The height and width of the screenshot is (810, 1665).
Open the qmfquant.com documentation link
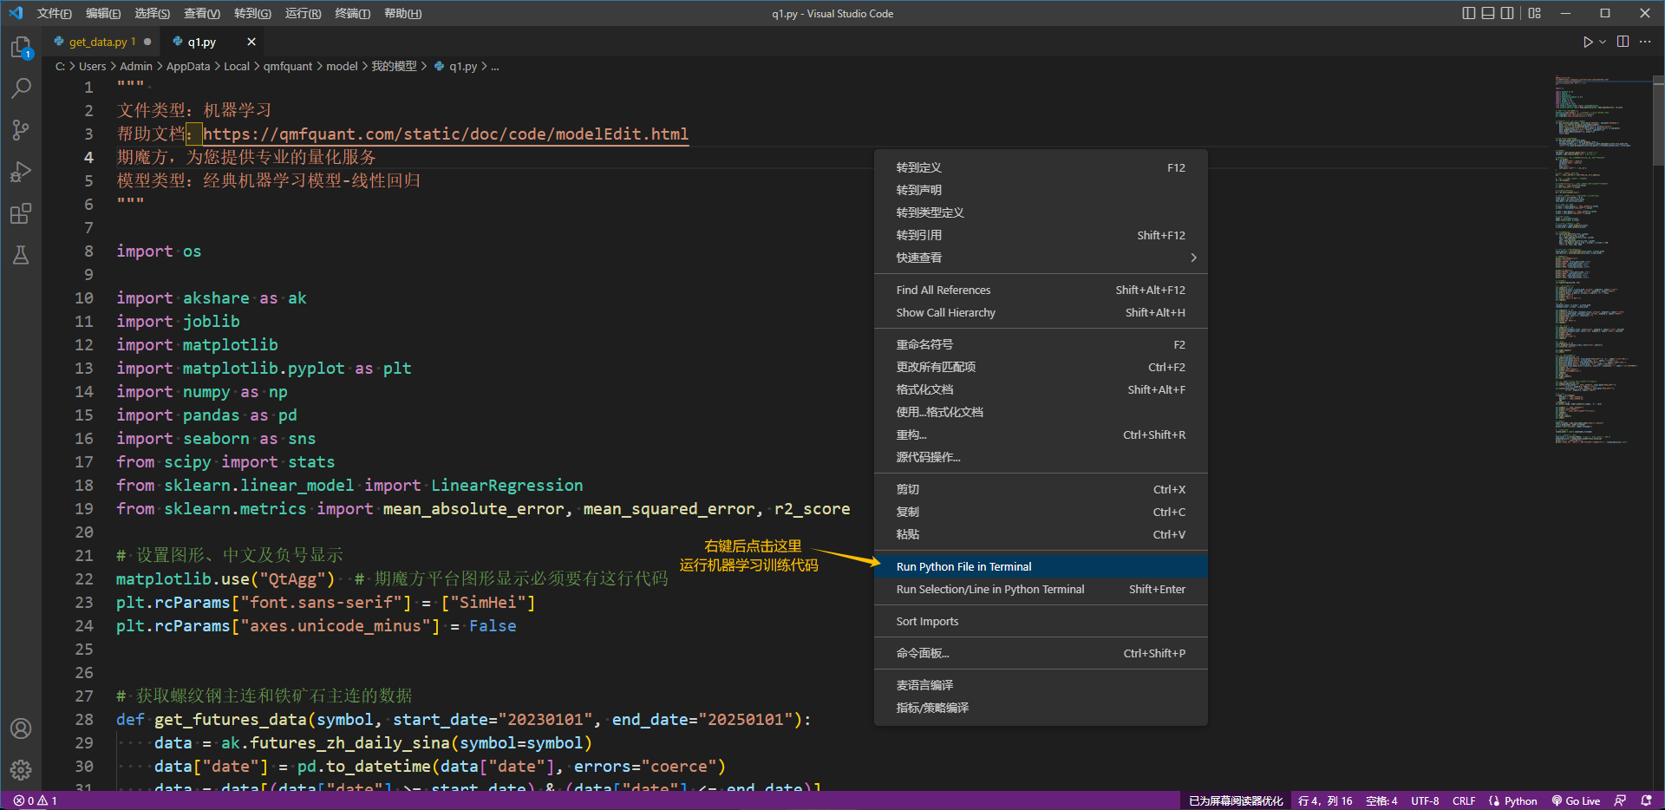point(446,134)
